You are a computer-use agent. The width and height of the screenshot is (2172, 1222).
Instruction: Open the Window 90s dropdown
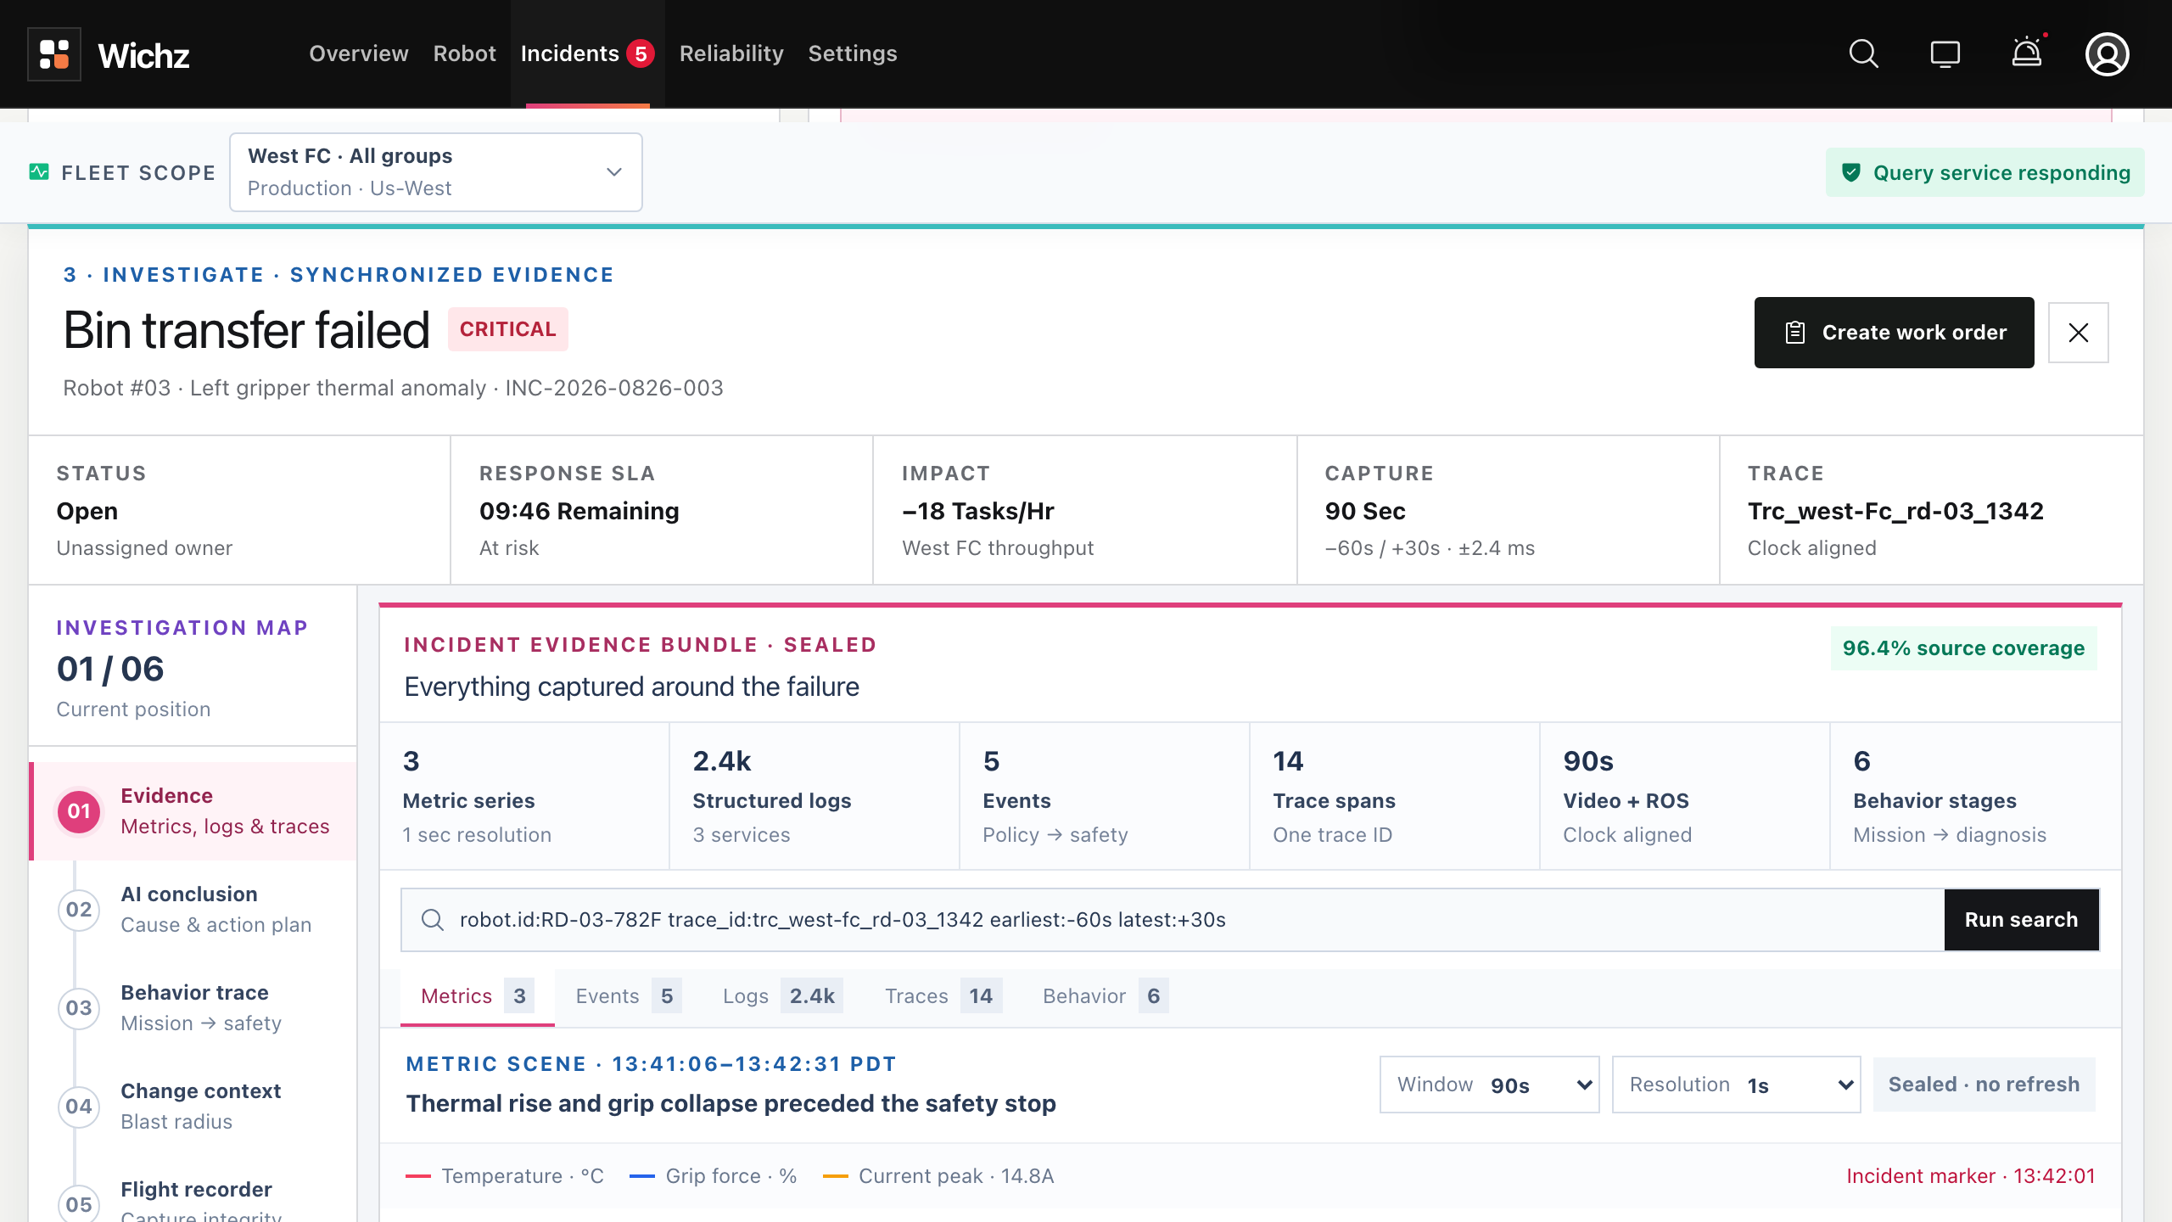tap(1490, 1085)
